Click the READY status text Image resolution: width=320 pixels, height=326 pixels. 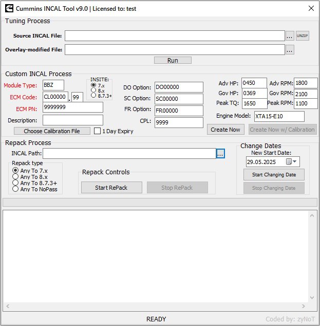click(156, 319)
